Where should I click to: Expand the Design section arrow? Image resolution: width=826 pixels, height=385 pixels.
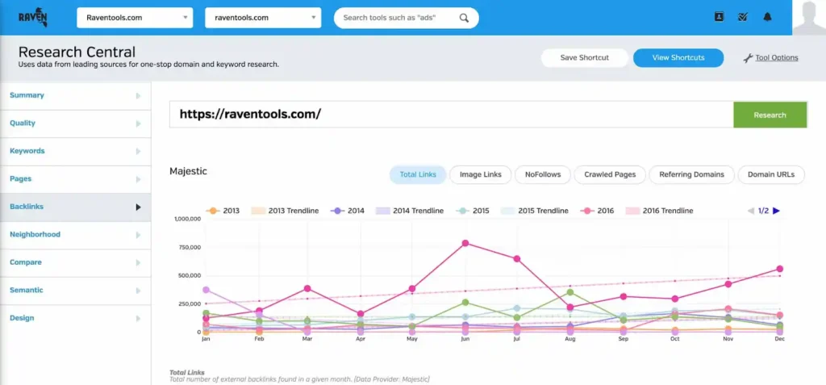139,319
